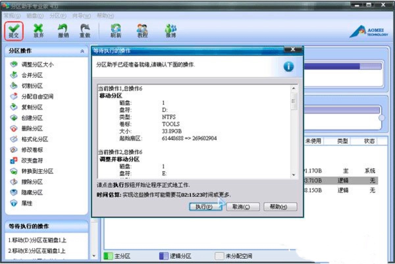Click the 逻辑分区 legend color swatch
Viewport: 395px width, 264px height.
(x=164, y=256)
